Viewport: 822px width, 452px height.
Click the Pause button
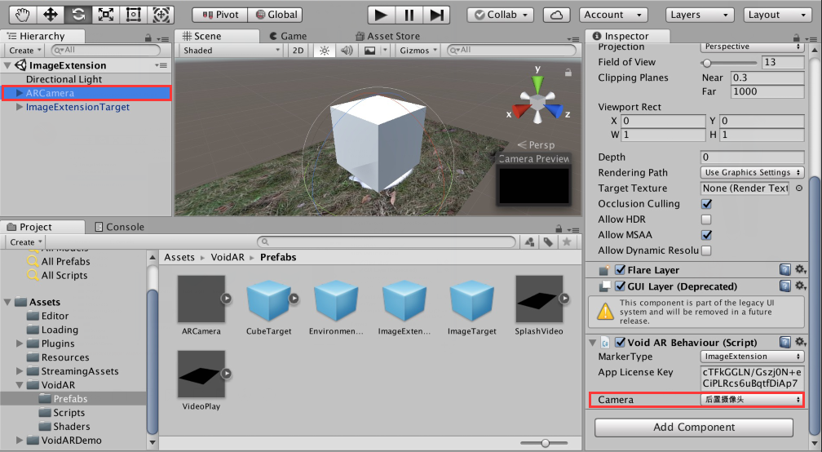click(x=409, y=15)
